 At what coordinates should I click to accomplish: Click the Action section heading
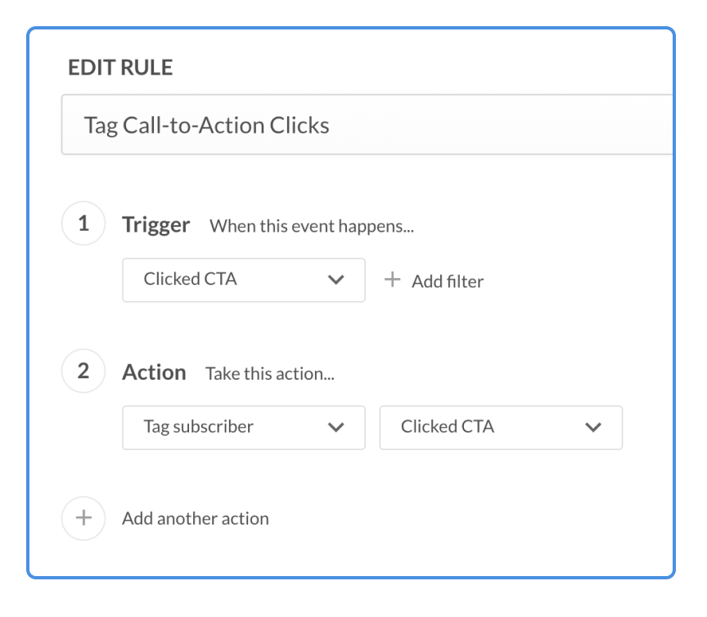pyautogui.click(x=154, y=372)
